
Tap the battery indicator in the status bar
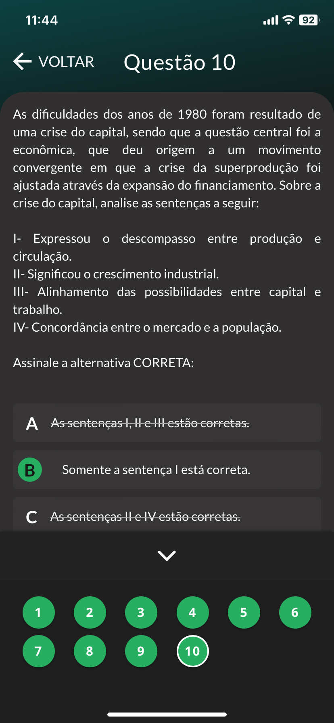tap(309, 20)
